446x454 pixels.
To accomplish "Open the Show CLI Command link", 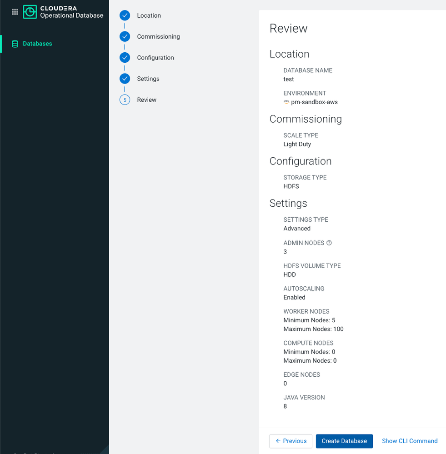I will tap(410, 441).
